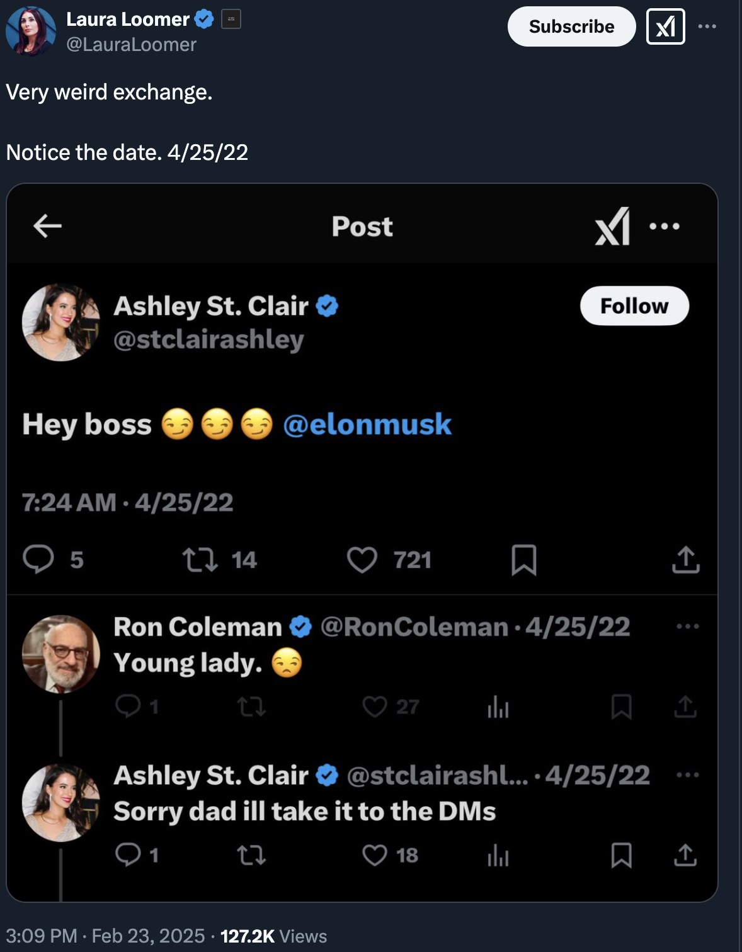The height and width of the screenshot is (952, 742).
Task: Share the "Hey boss" post
Action: pyautogui.click(x=685, y=559)
